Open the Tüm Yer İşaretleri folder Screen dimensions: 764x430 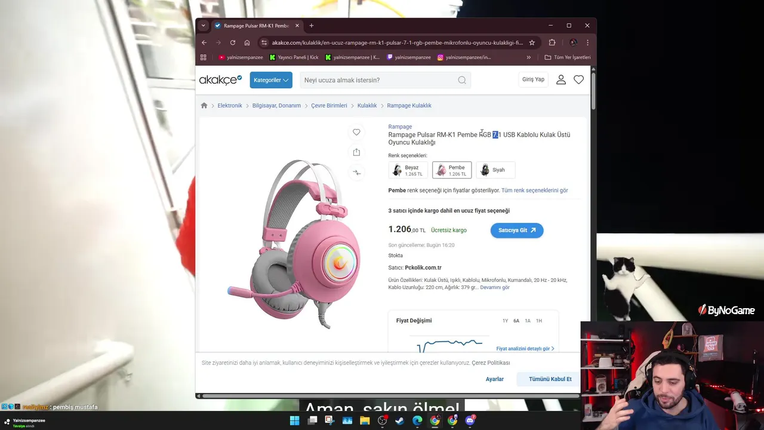[x=568, y=57]
